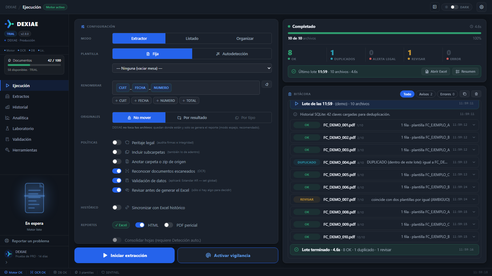Click Iniciar extracción button
Image resolution: width=492 pixels, height=276 pixels.
coord(125,255)
